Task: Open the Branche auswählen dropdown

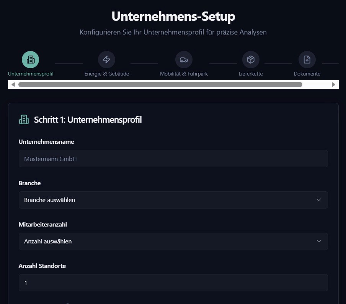Action: click(x=173, y=200)
